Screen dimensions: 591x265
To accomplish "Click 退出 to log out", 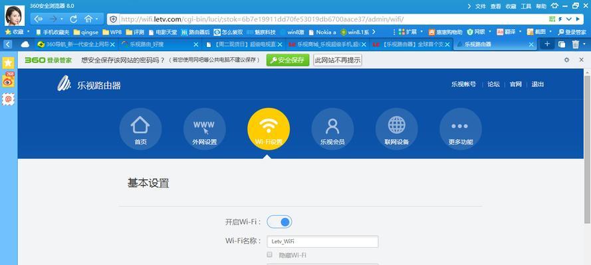I will [537, 84].
